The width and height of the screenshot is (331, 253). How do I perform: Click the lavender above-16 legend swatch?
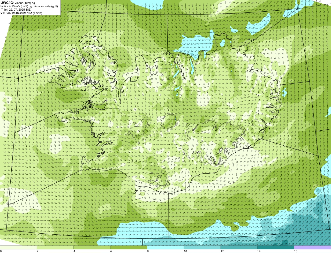pyautogui.click(x=313, y=247)
